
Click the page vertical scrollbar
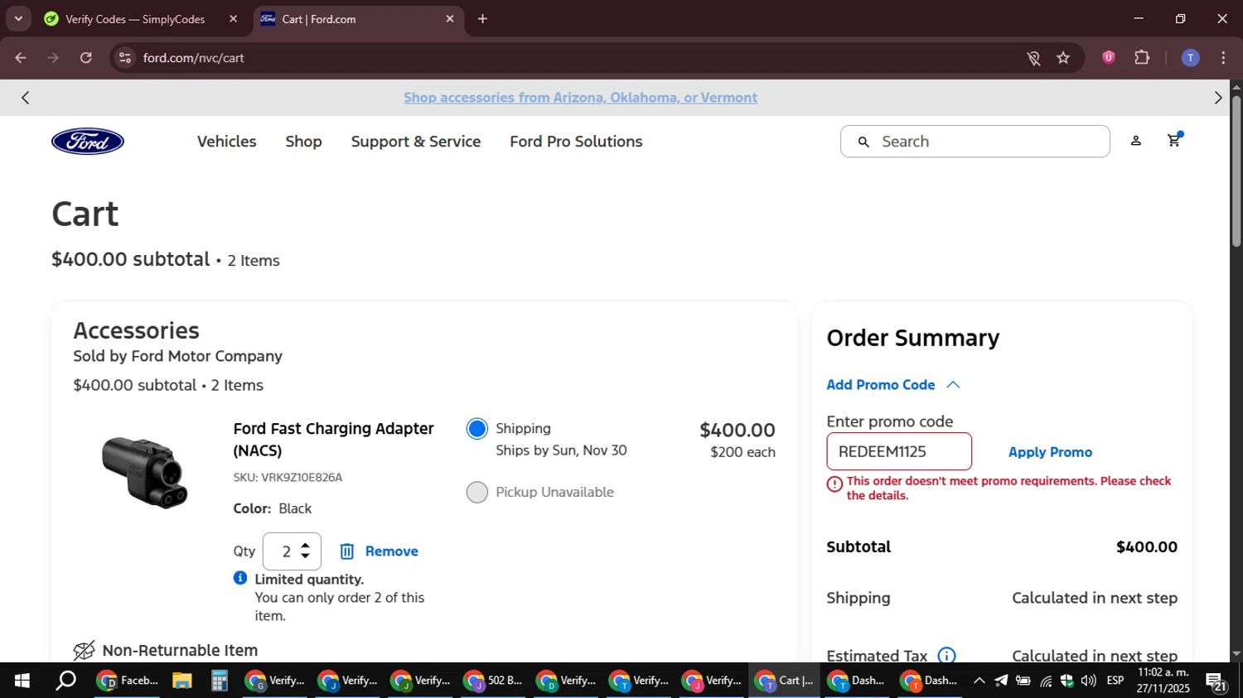[1236, 171]
